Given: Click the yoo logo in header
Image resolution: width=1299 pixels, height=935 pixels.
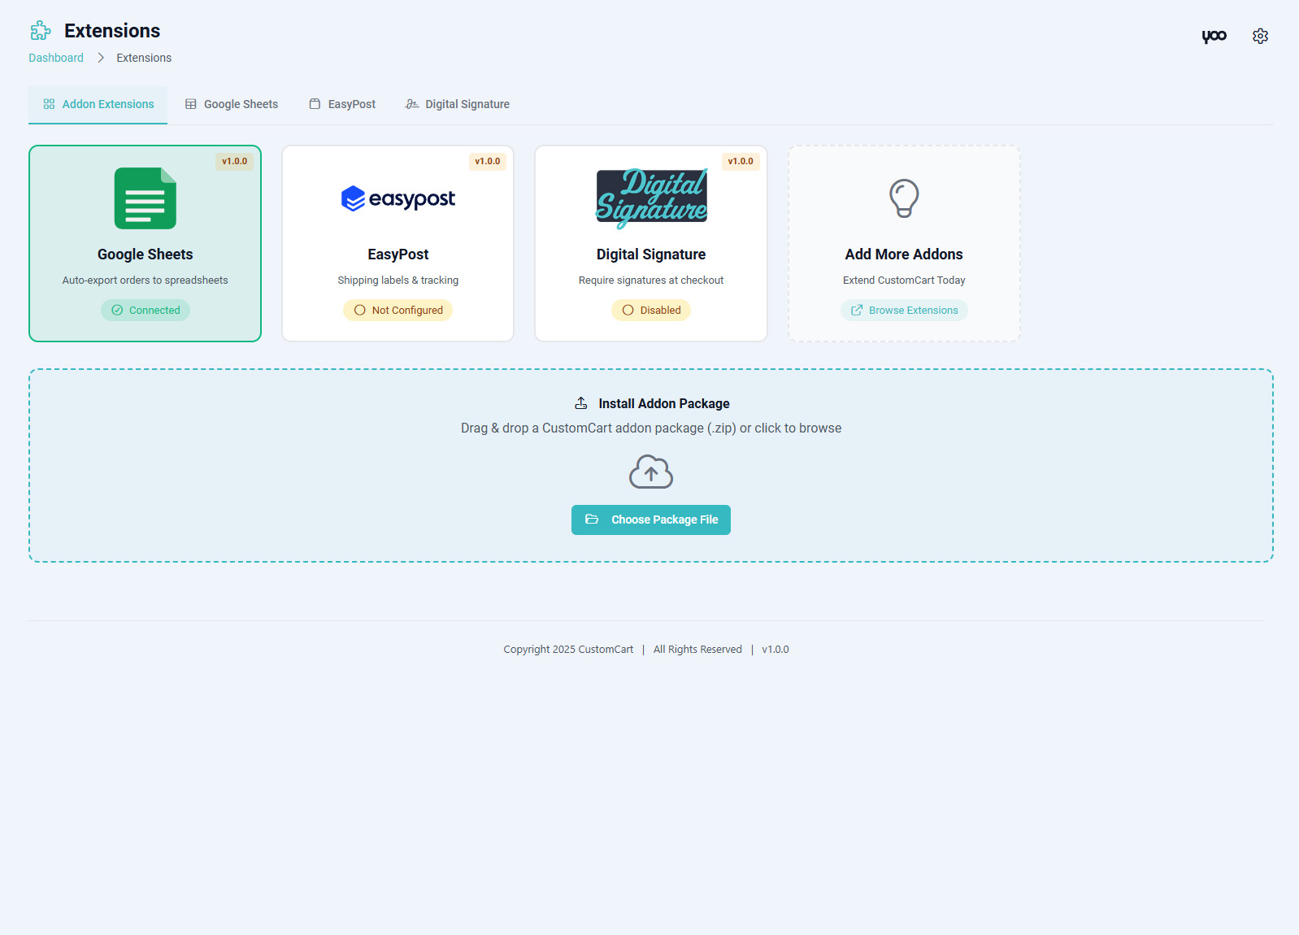Looking at the screenshot, I should (1214, 36).
